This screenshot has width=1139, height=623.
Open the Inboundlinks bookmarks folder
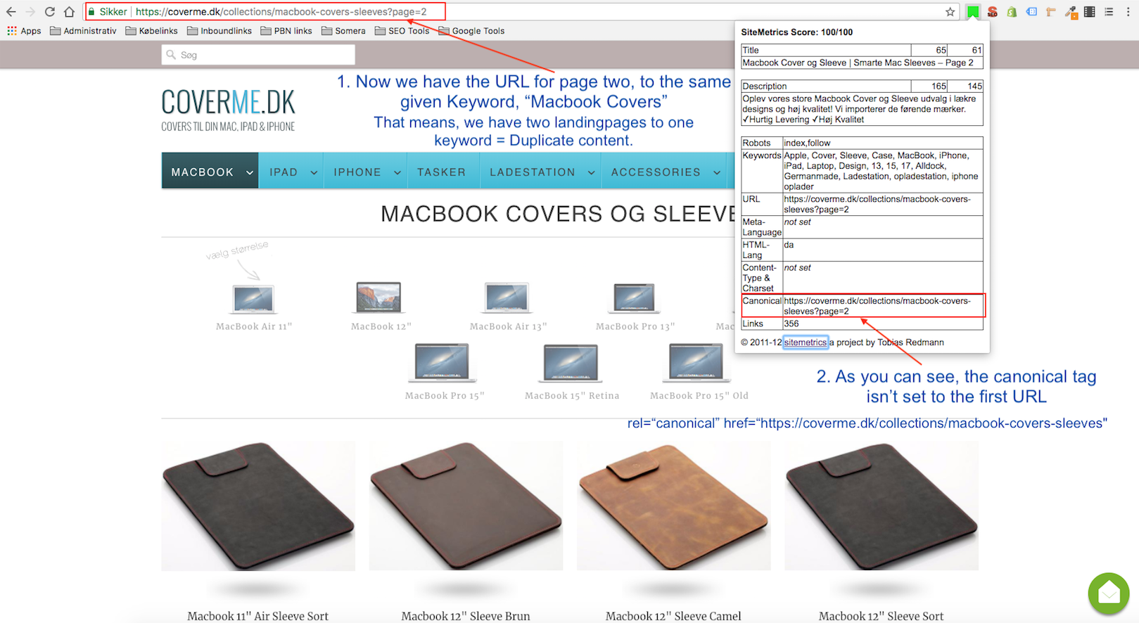click(219, 31)
